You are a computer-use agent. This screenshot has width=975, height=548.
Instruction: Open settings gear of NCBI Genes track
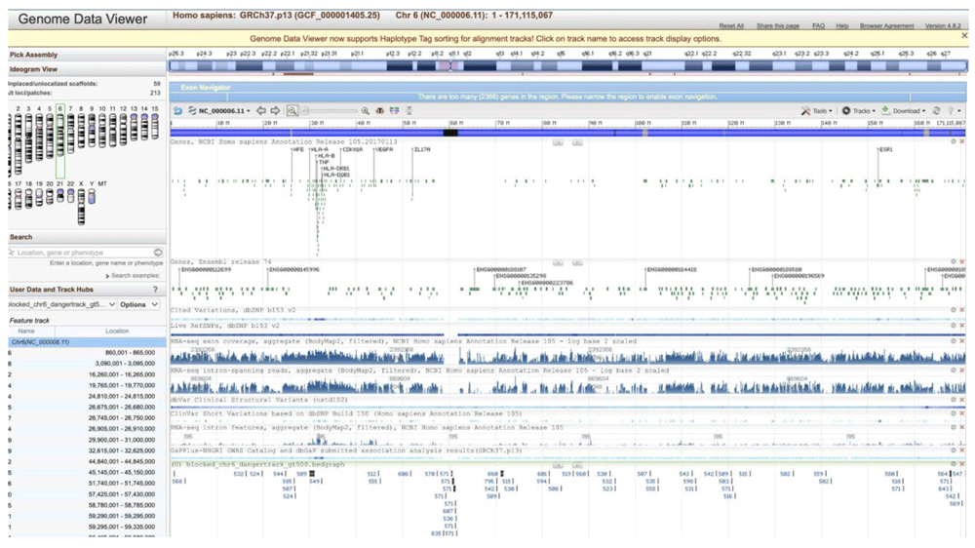[954, 141]
